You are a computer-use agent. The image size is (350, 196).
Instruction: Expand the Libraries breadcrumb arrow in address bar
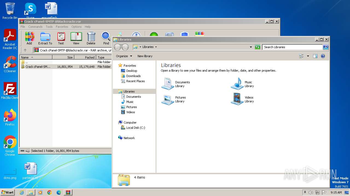pyautogui.click(x=156, y=47)
